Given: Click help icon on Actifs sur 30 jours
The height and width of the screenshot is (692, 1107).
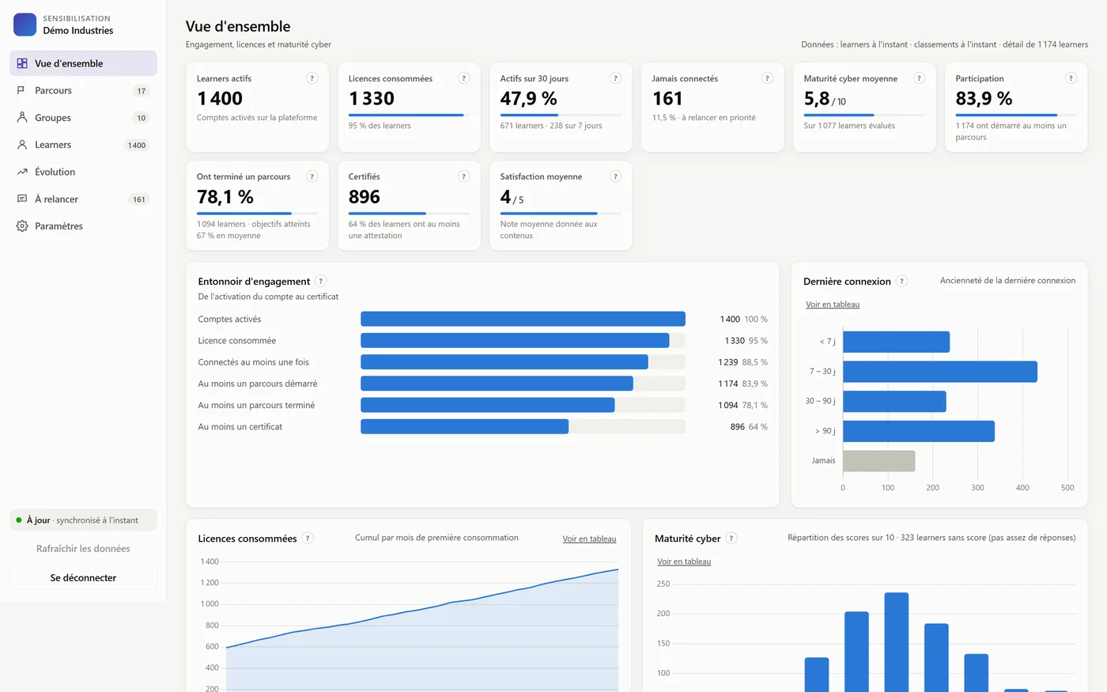Looking at the screenshot, I should pyautogui.click(x=616, y=78).
